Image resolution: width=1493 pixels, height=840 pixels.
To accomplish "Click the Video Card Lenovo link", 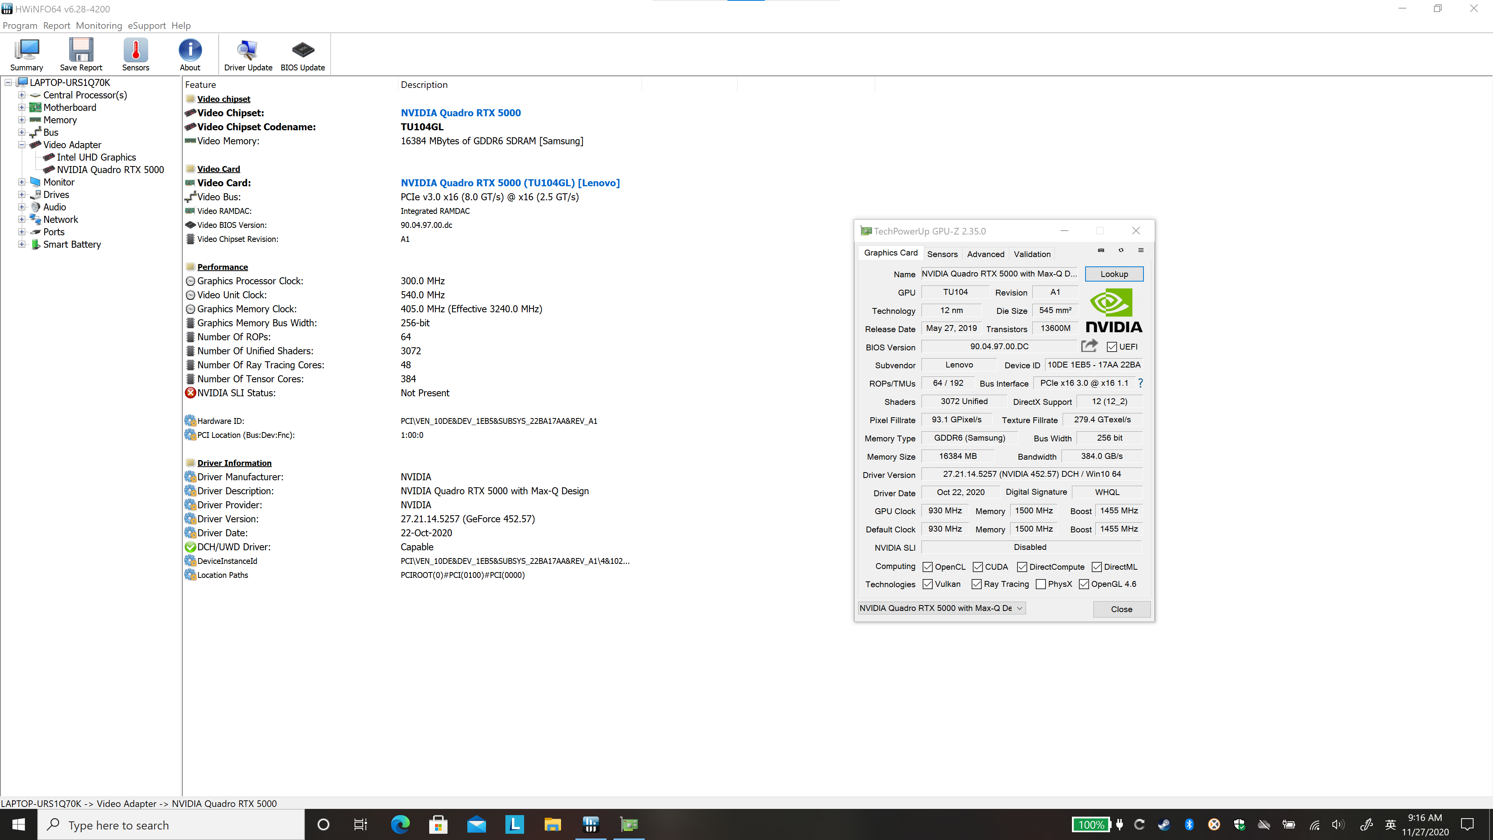I will 510,183.
